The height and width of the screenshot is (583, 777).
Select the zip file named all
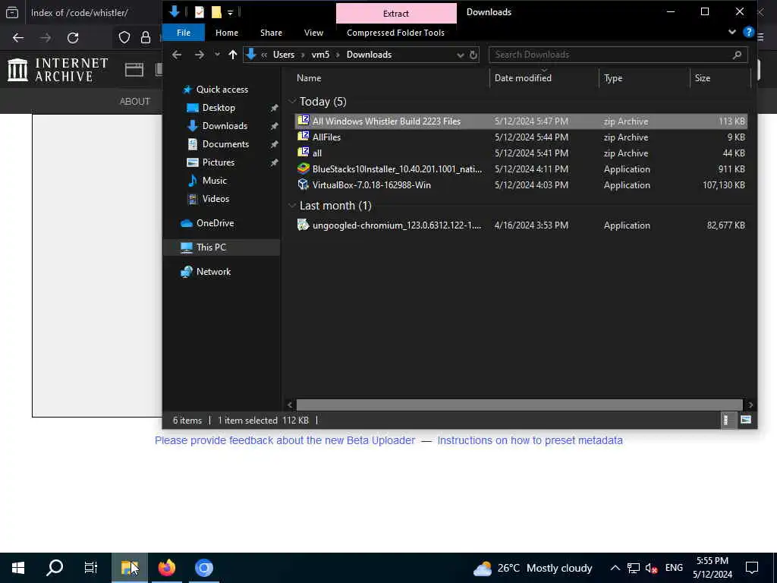tap(521, 153)
